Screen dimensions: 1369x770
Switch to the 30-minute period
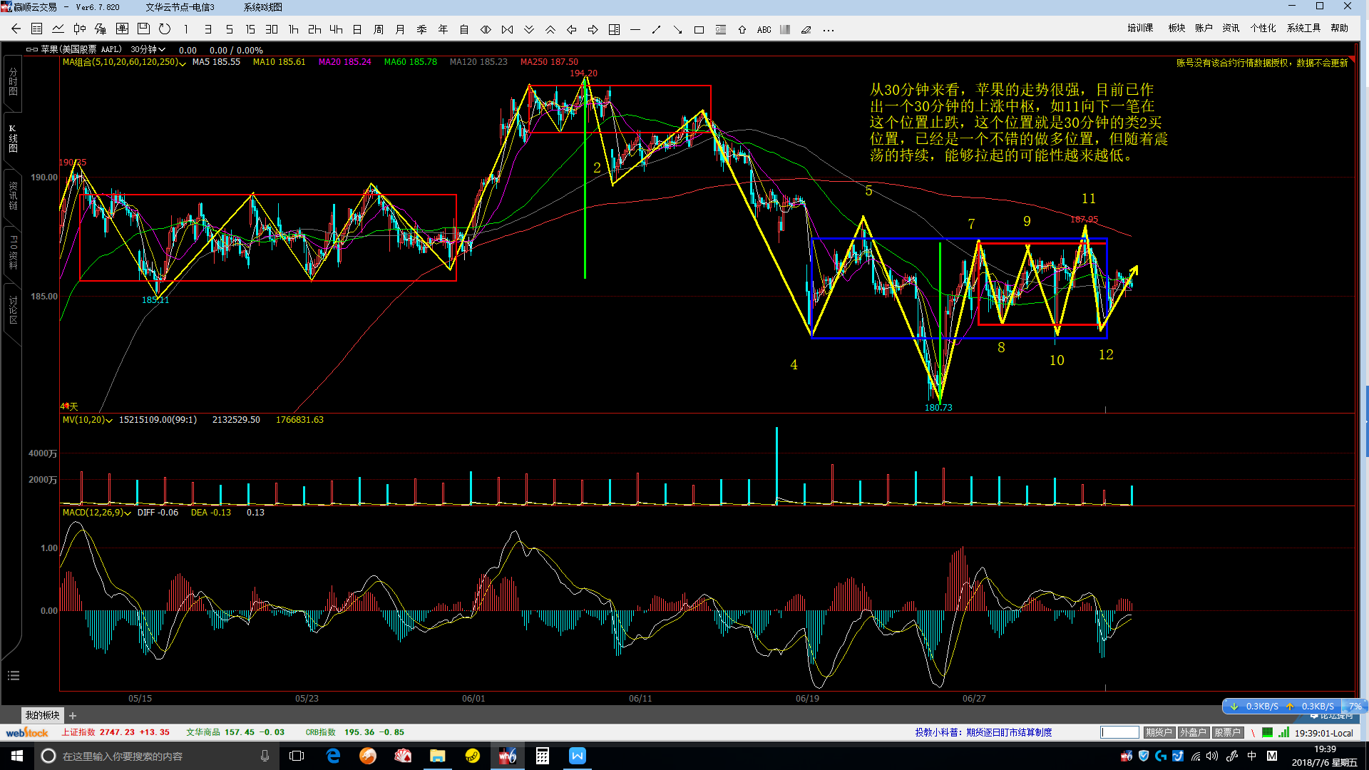pos(272,29)
